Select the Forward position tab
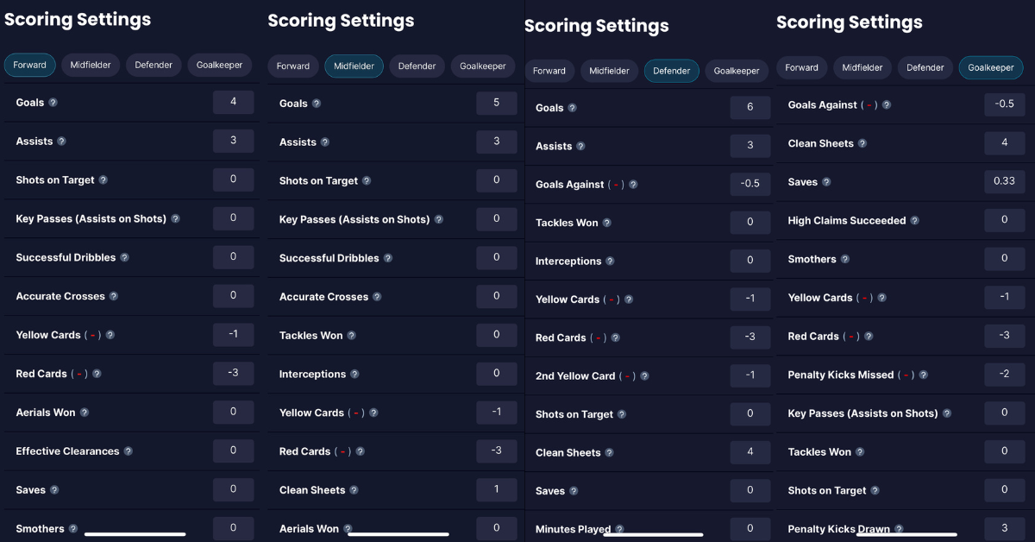This screenshot has width=1035, height=542. tap(29, 65)
